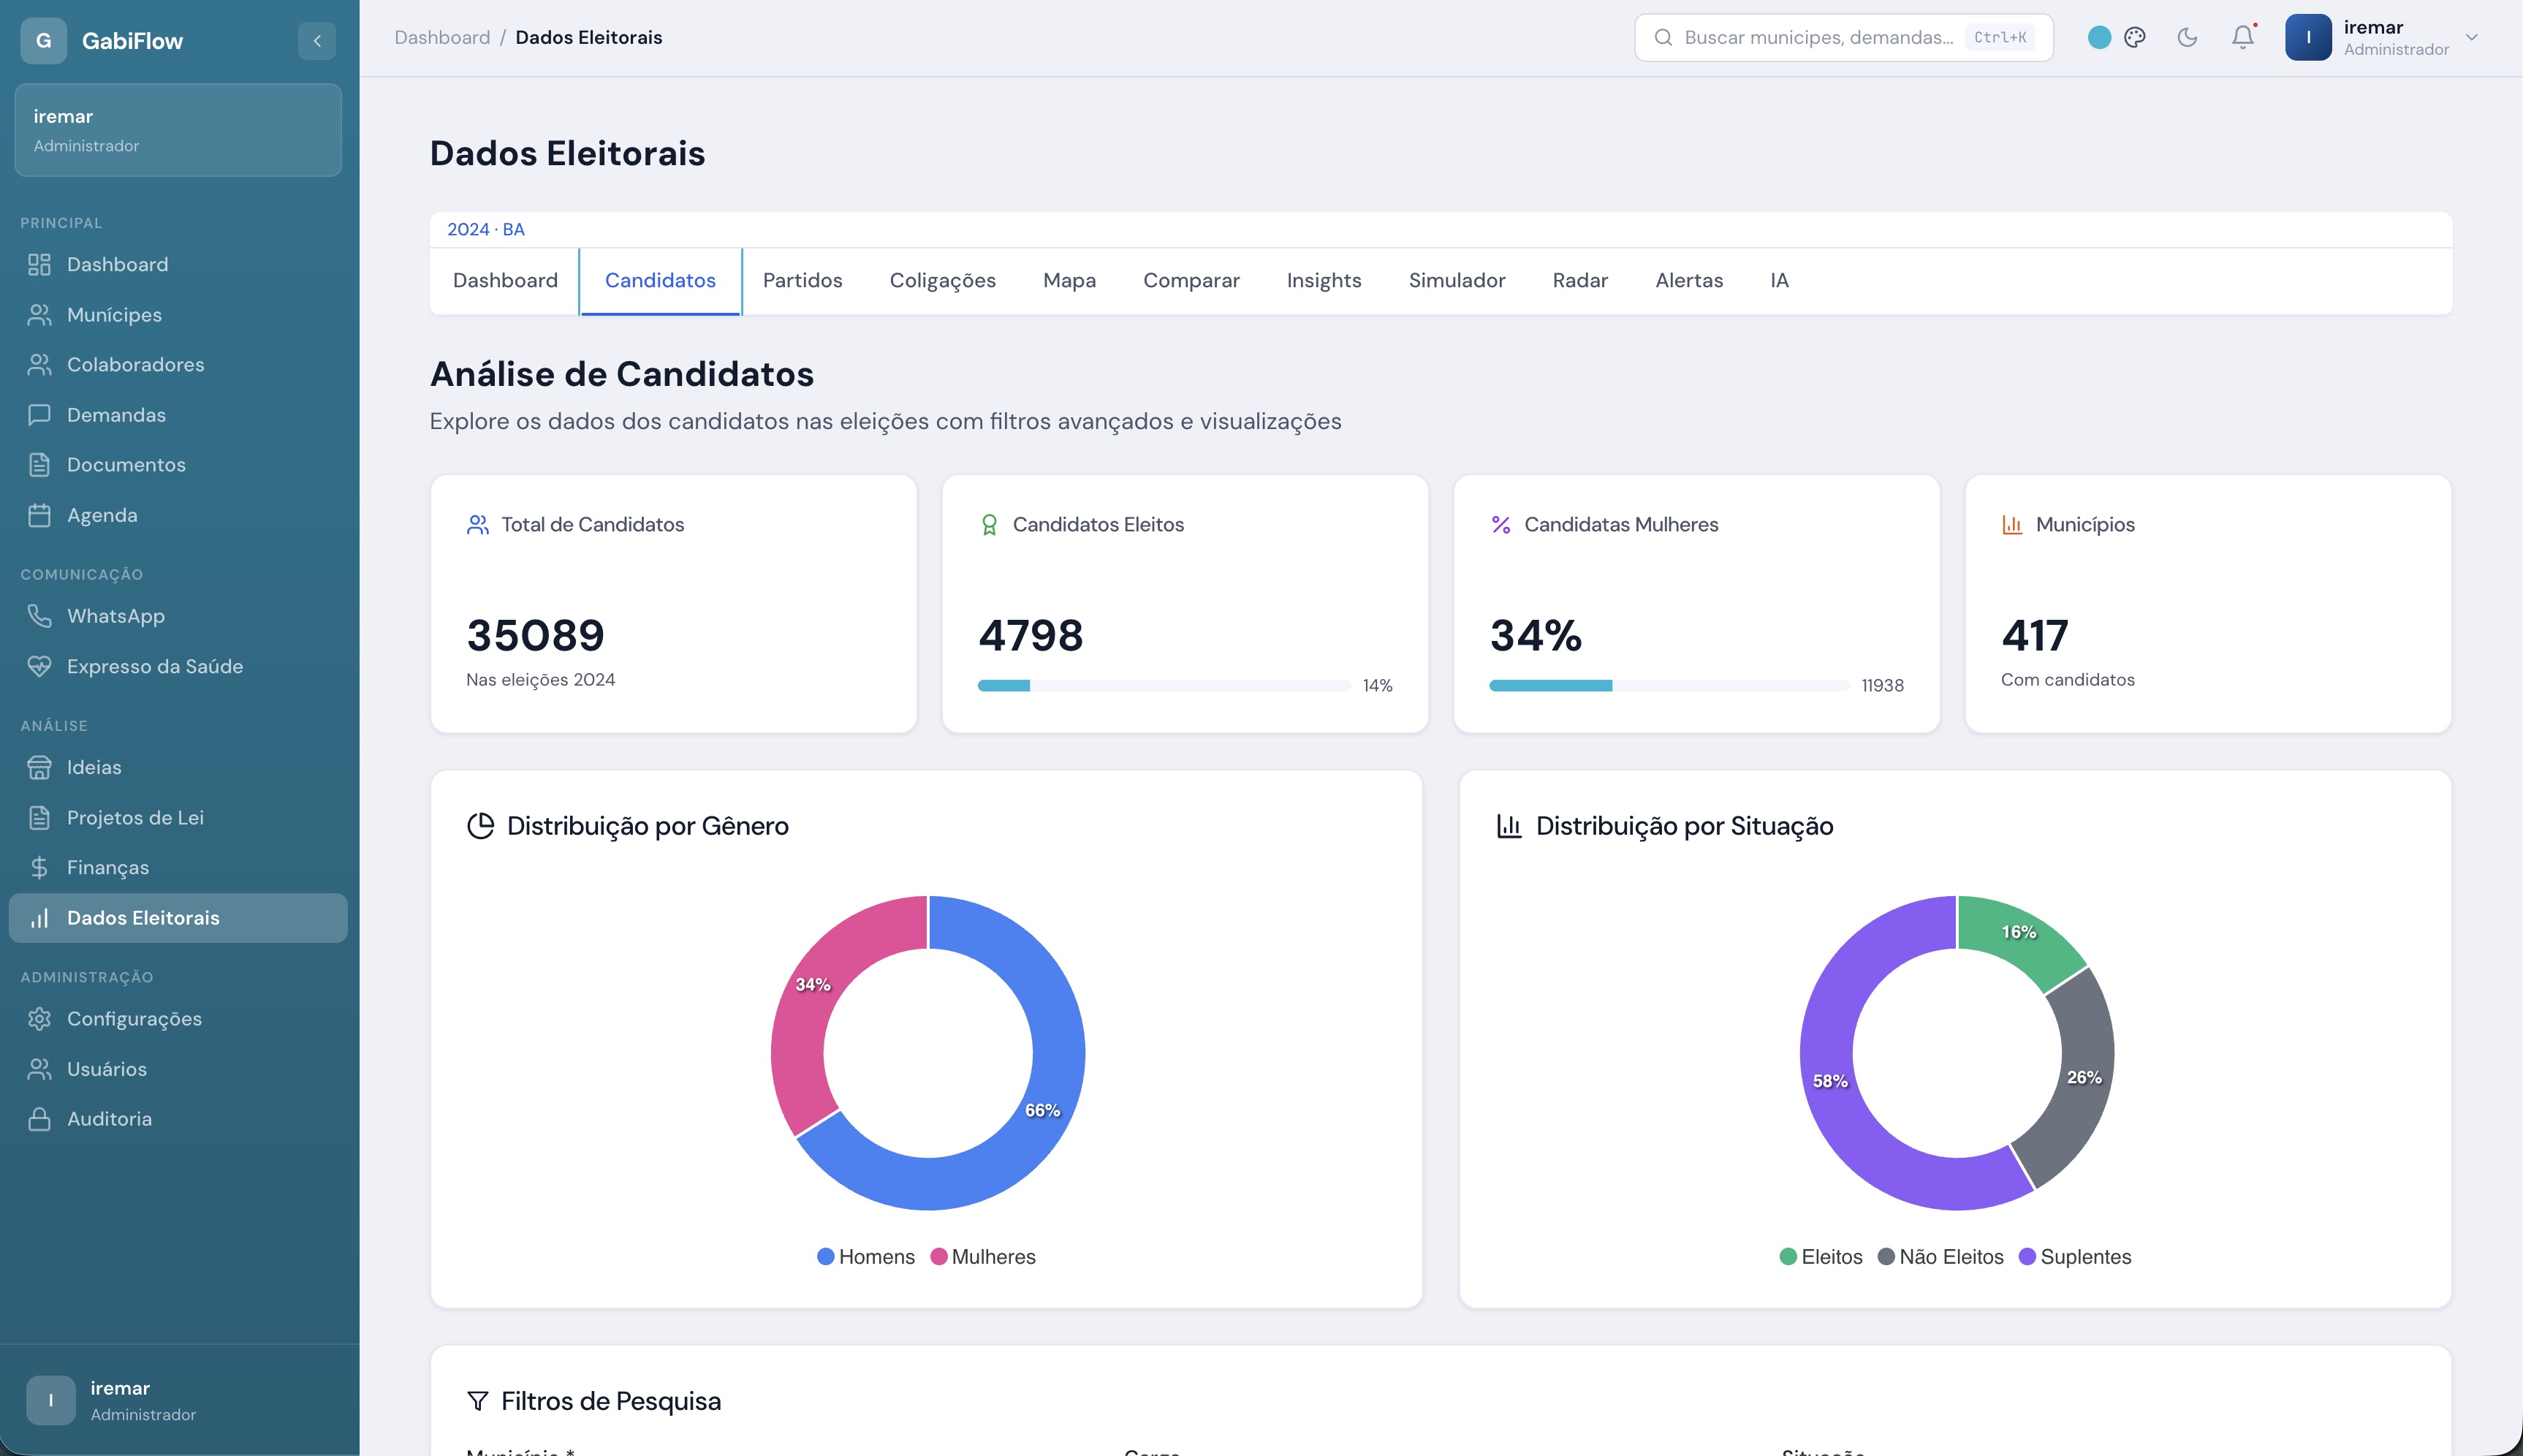Expand the iremar user menu chevron
The image size is (2523, 1456).
coord(2472,38)
